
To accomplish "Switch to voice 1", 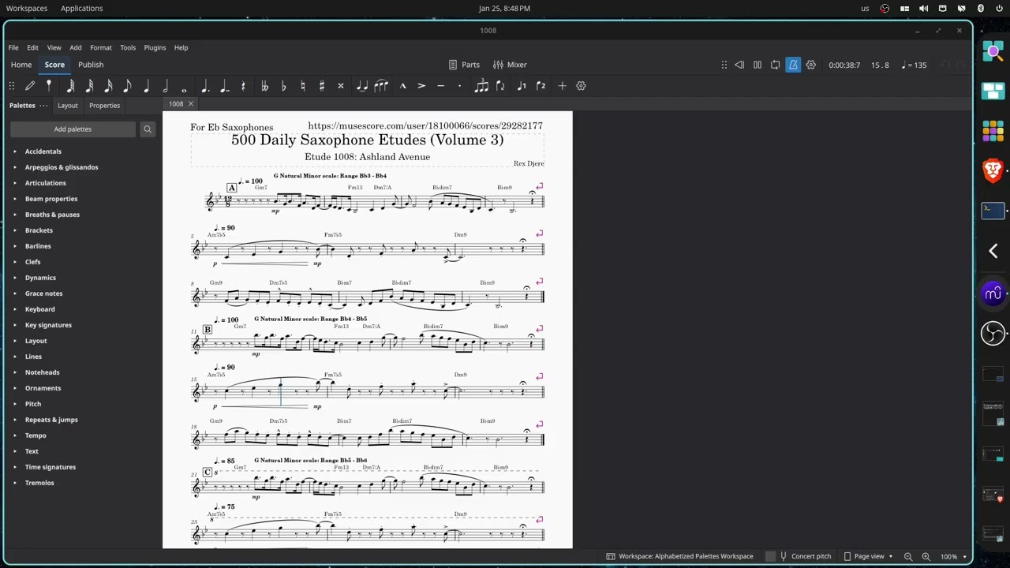I will point(522,86).
